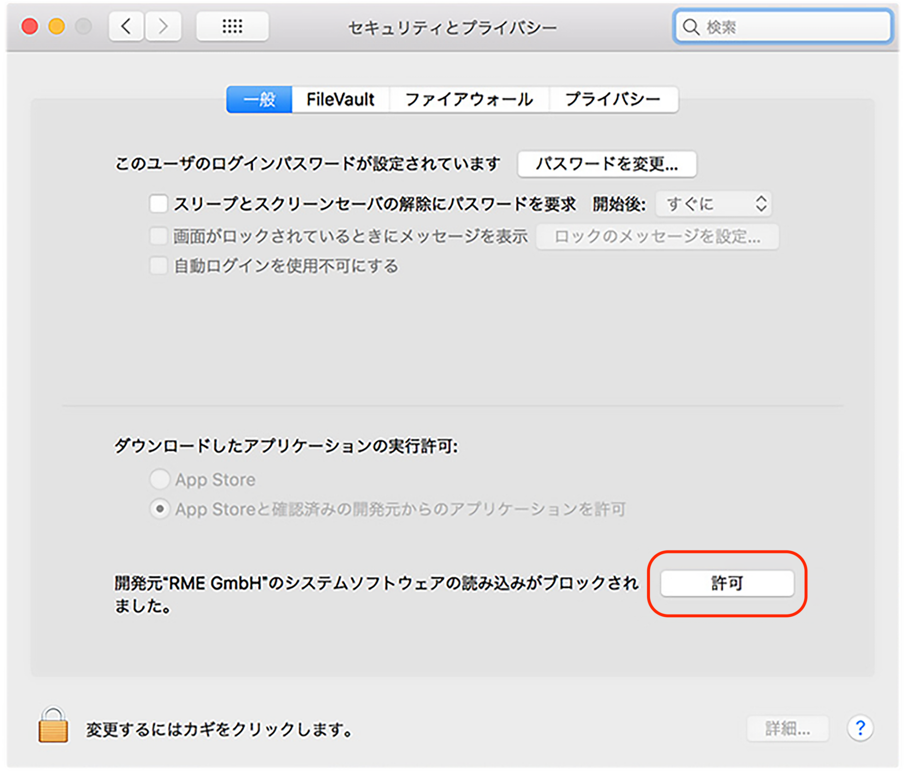Screen dimensions: 904x775
Task: Open the Show All preferences grid icon
Action: (233, 26)
